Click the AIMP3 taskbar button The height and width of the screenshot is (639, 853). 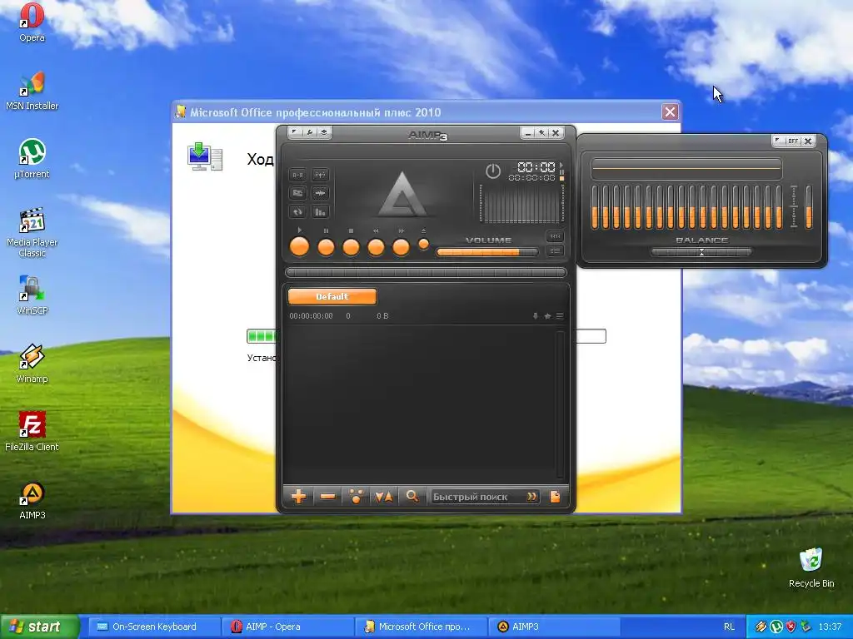click(x=554, y=627)
